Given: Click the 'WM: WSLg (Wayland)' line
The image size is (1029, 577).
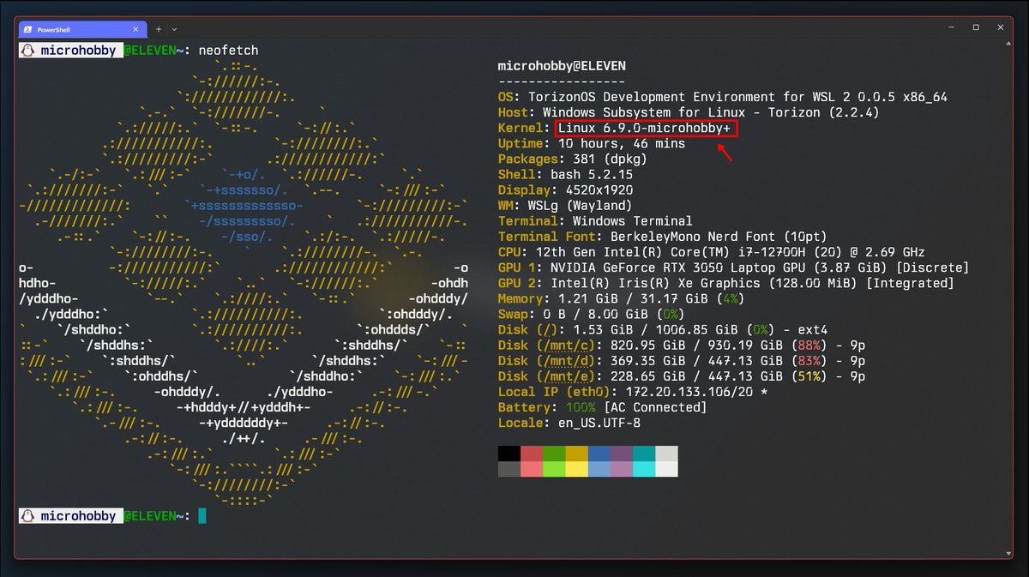Looking at the screenshot, I should pos(565,206).
